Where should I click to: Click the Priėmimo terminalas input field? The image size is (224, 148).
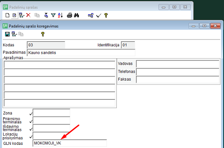point(51,120)
